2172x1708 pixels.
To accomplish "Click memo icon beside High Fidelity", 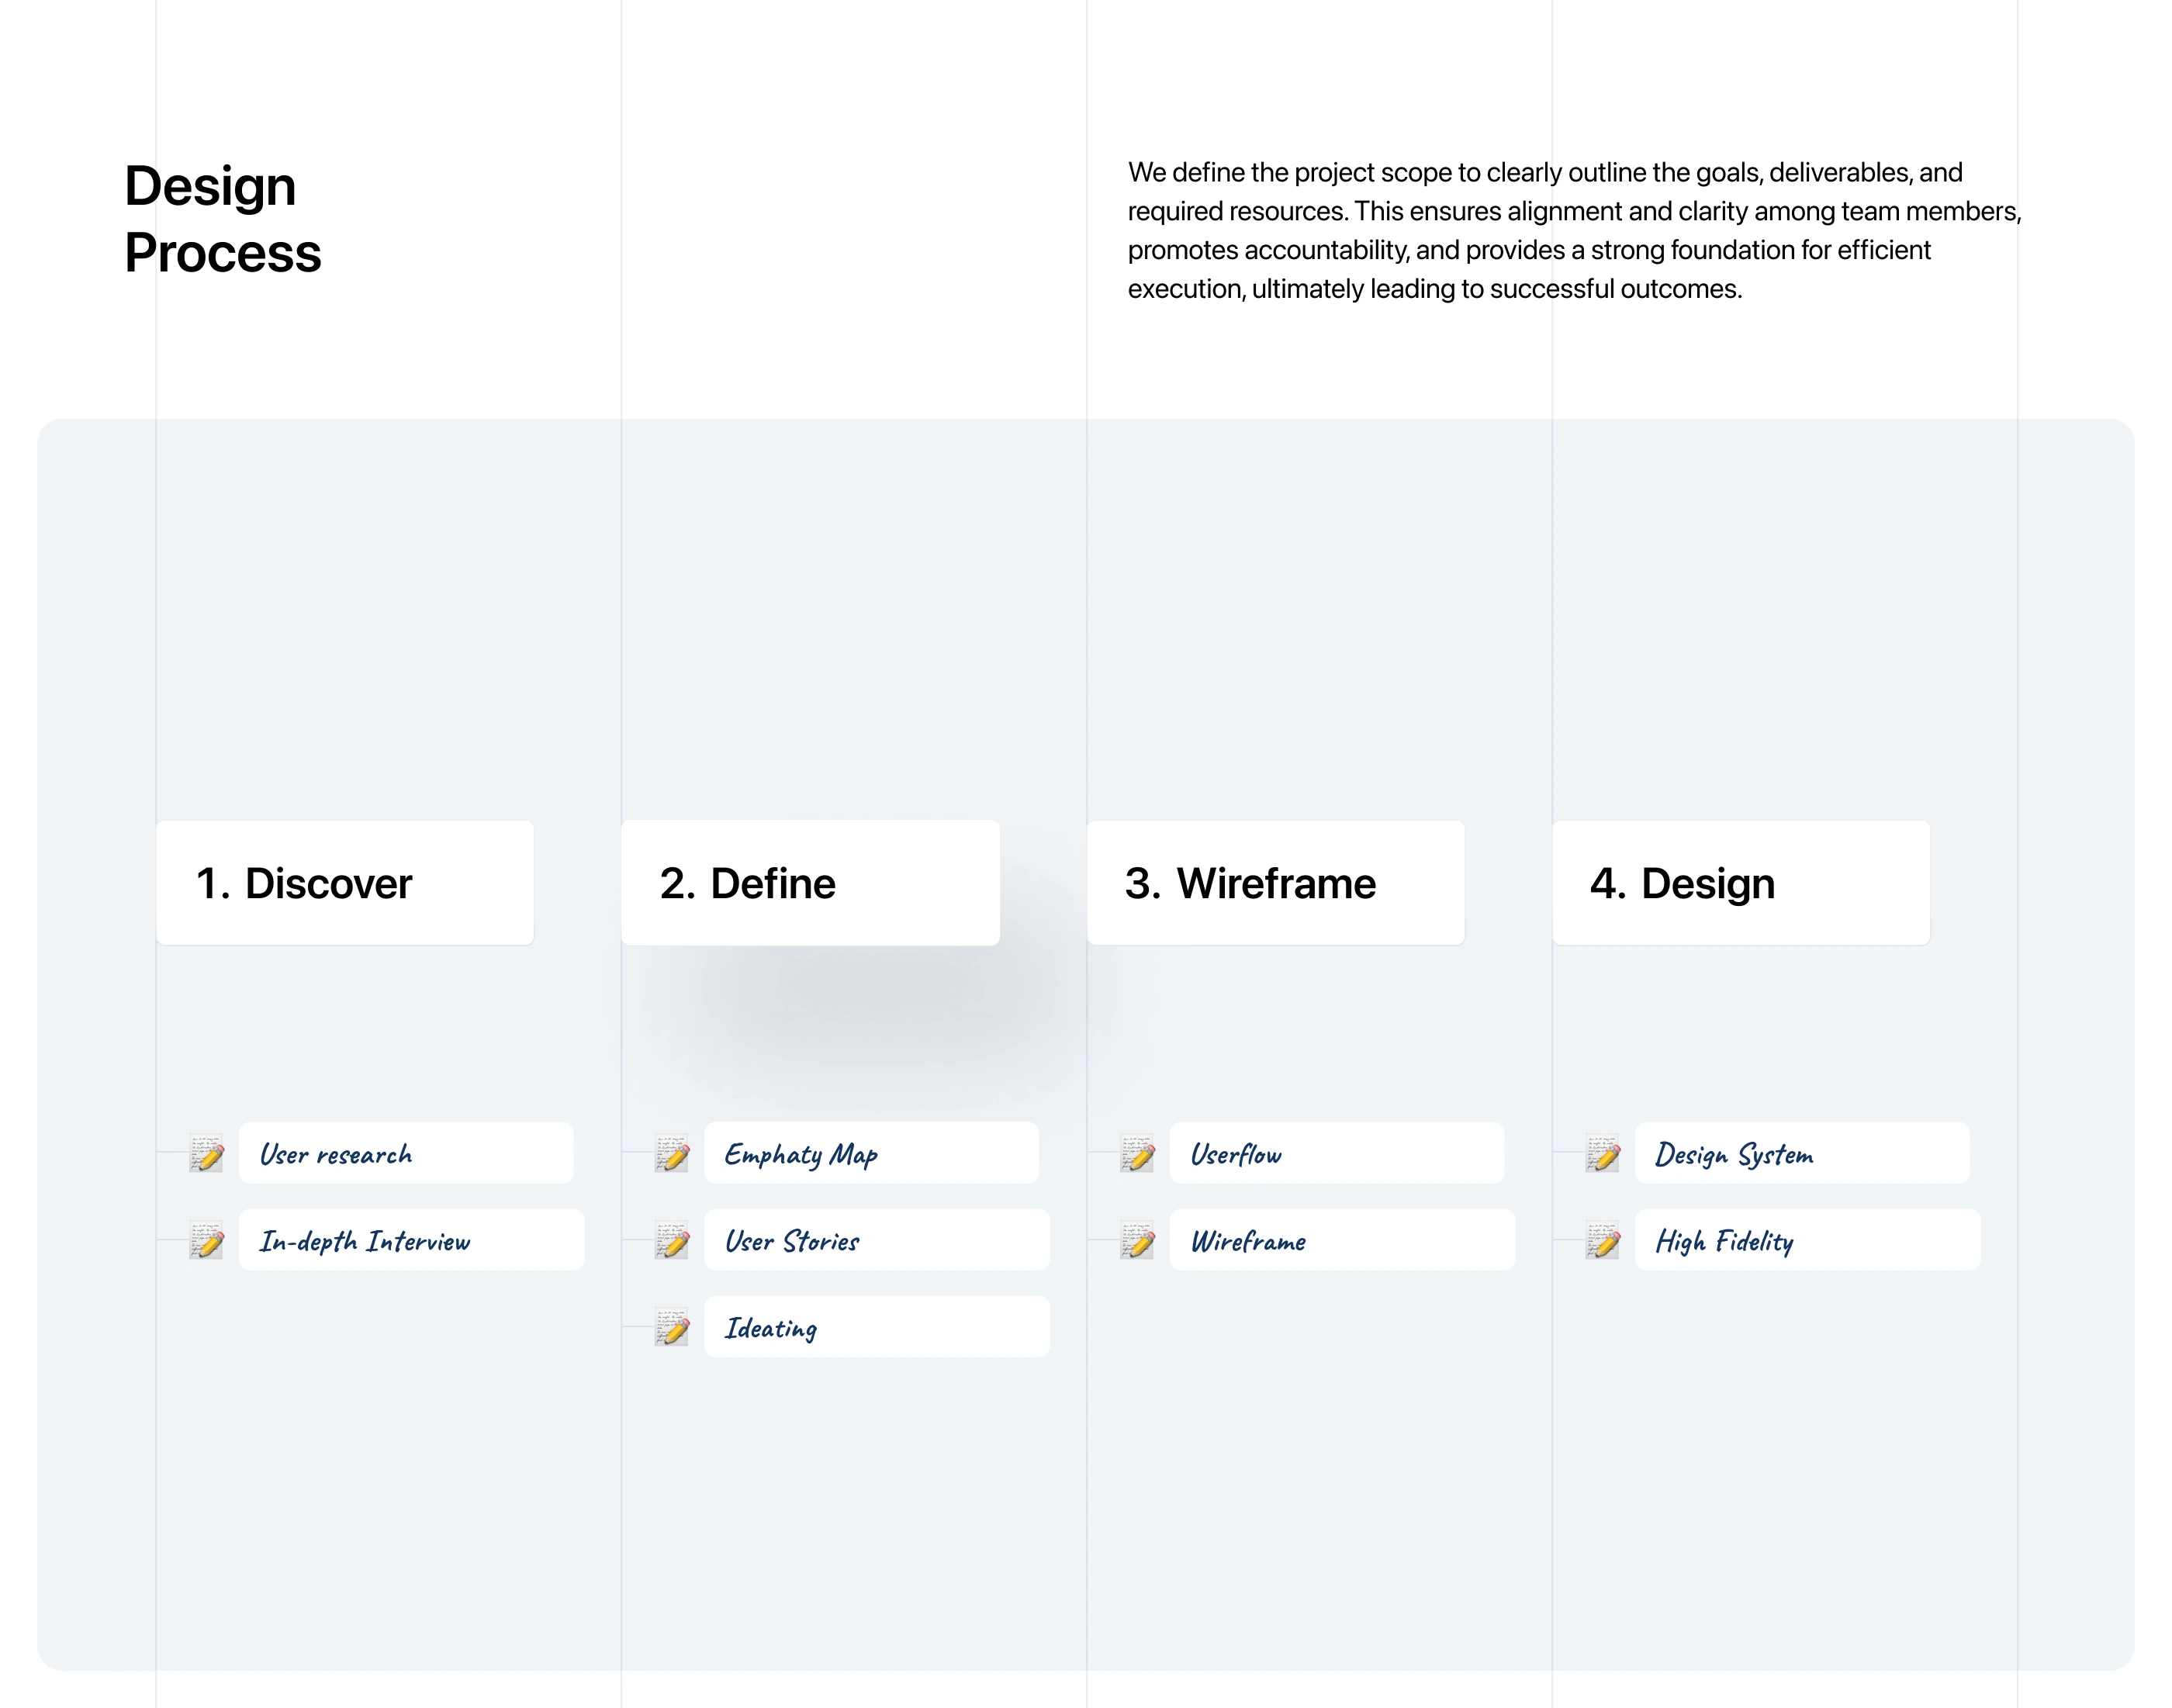I will tap(1603, 1240).
